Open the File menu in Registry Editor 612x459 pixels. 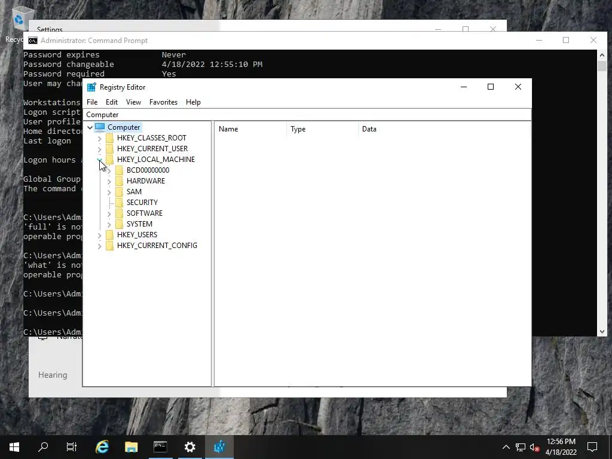(x=92, y=102)
